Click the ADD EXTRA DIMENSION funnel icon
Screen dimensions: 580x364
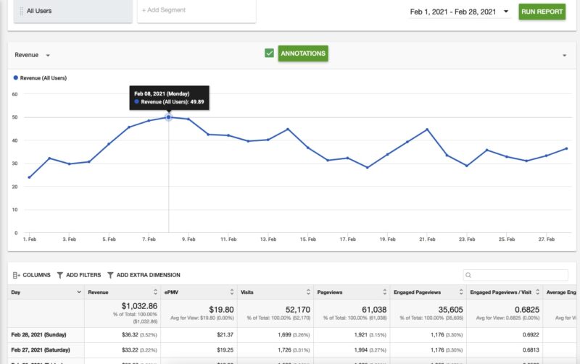(x=110, y=275)
